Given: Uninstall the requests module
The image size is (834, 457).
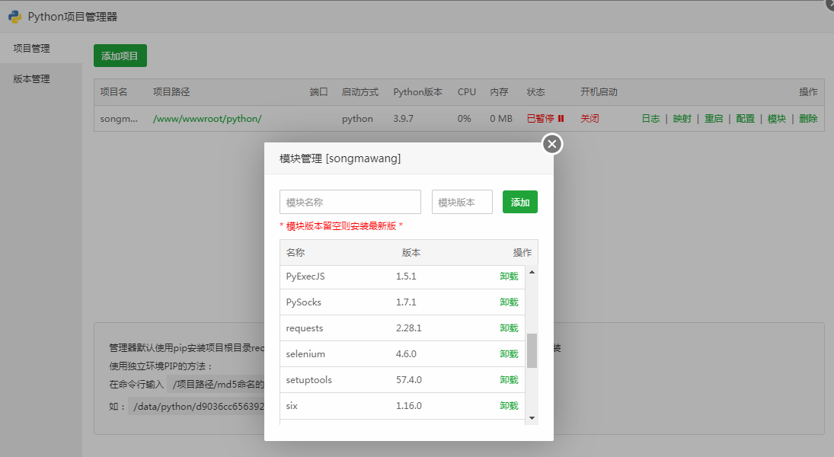Looking at the screenshot, I should (x=509, y=328).
